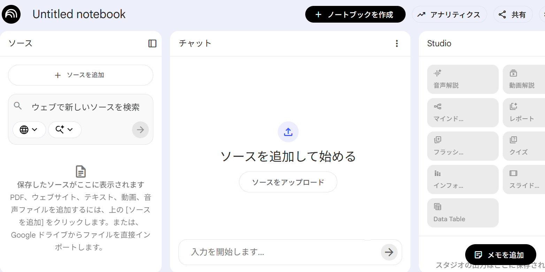Open アナリティクス for this notebook
Screen dimensions: 545x272
[450, 14]
